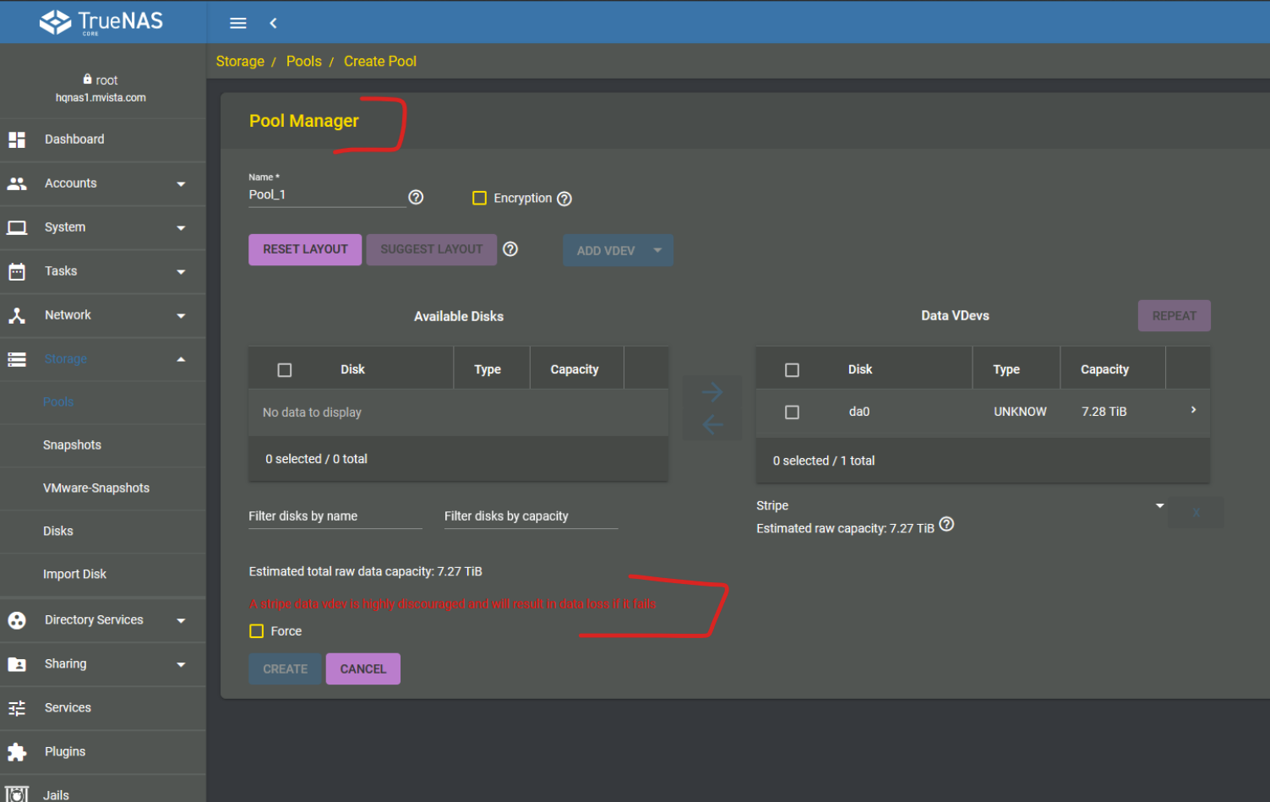Expand the Network menu arrow
This screenshot has height=802, width=1270.
pyautogui.click(x=181, y=316)
